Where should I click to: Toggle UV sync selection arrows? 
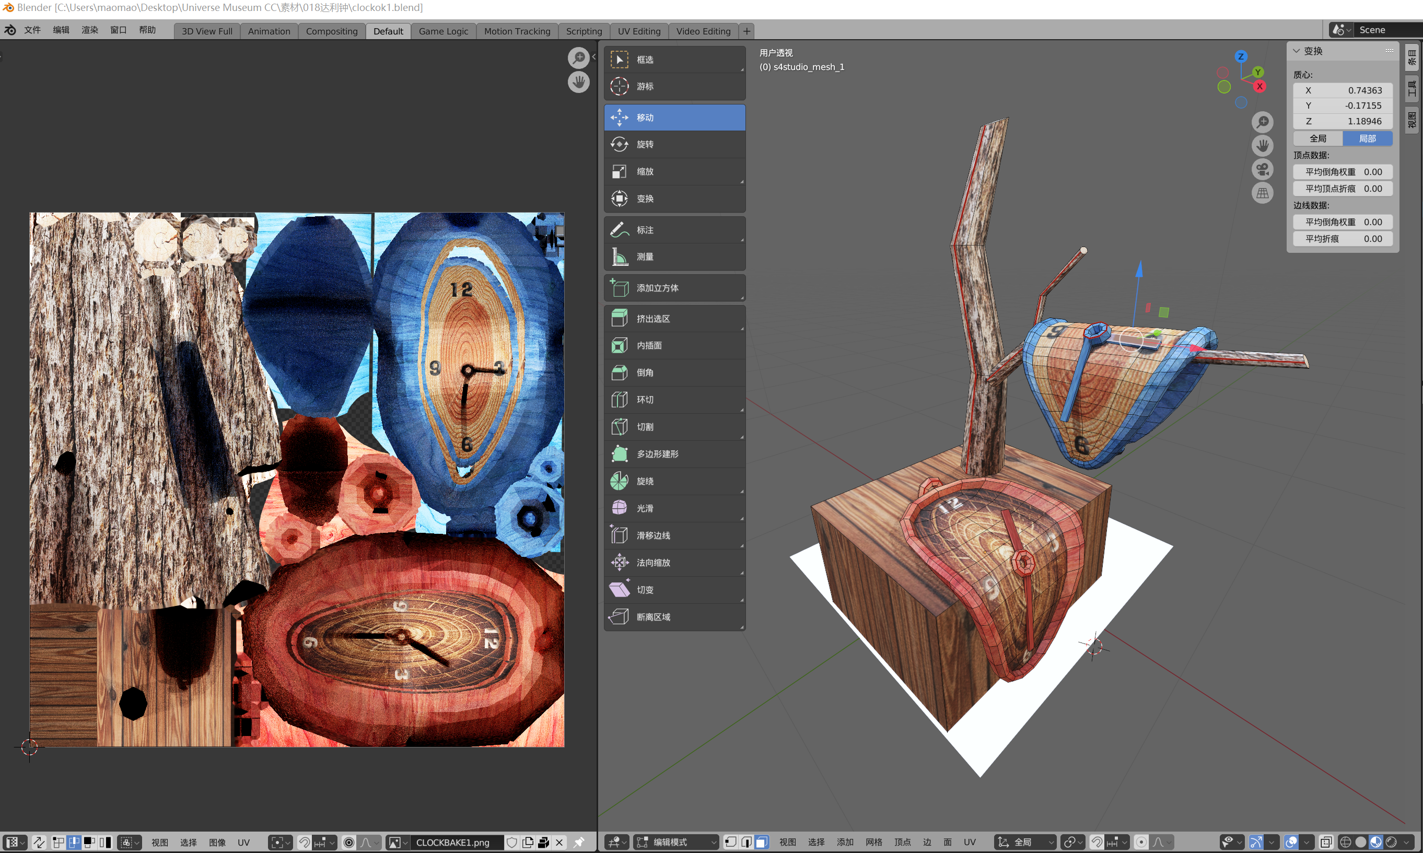(x=39, y=842)
